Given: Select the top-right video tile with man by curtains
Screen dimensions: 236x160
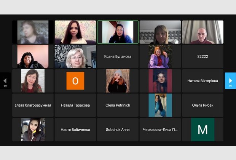Looking at the screenshot, I should pyautogui.click(x=203, y=32).
